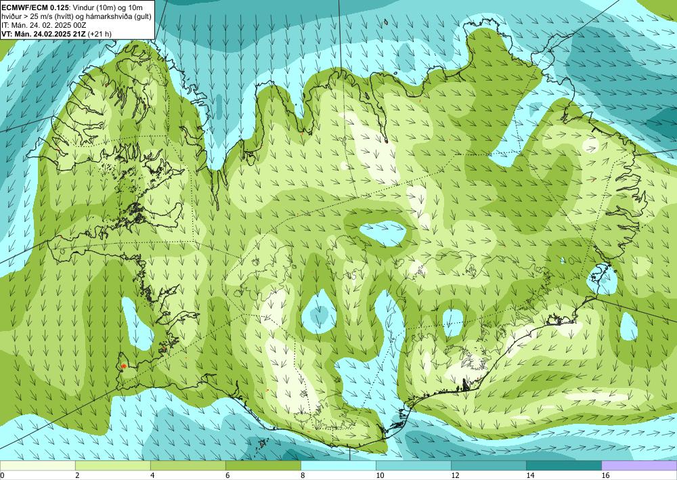Click legend scale label '16'

605,475
